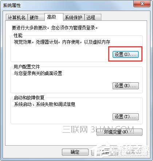
Task: Click the 视觉效果 performance description text
Action: pyautogui.click(x=62, y=42)
